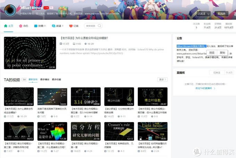Image resolution: width=236 pixels, height=158 pixels.
Task: Click the 发消息 send message button
Action: tap(221, 14)
